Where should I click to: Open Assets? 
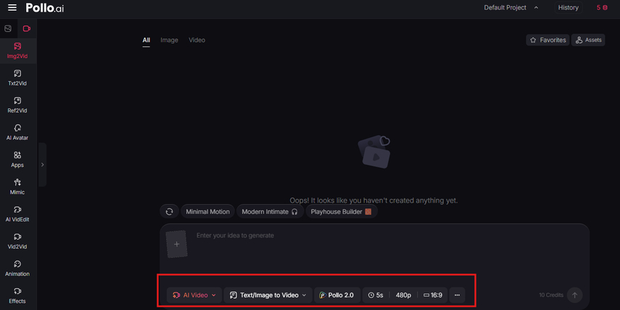click(x=588, y=40)
